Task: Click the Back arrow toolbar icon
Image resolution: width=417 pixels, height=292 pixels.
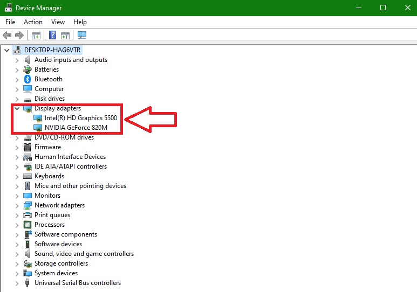Action: coord(7,35)
